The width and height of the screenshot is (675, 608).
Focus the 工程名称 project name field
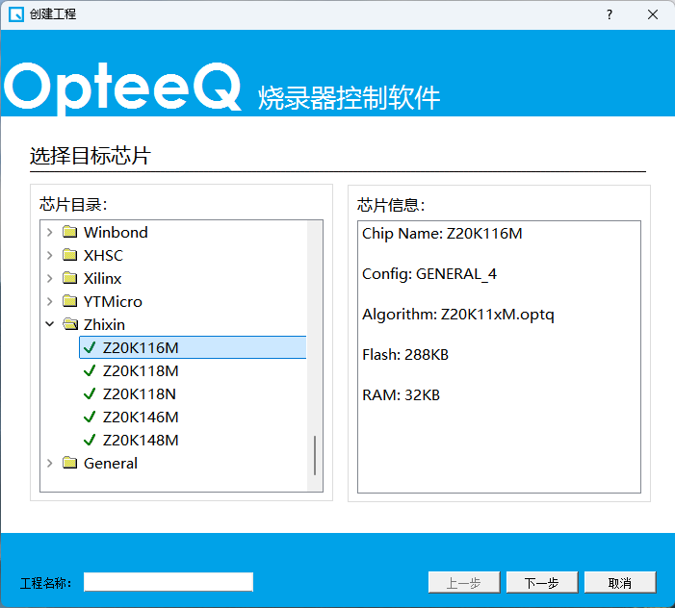pos(169,582)
